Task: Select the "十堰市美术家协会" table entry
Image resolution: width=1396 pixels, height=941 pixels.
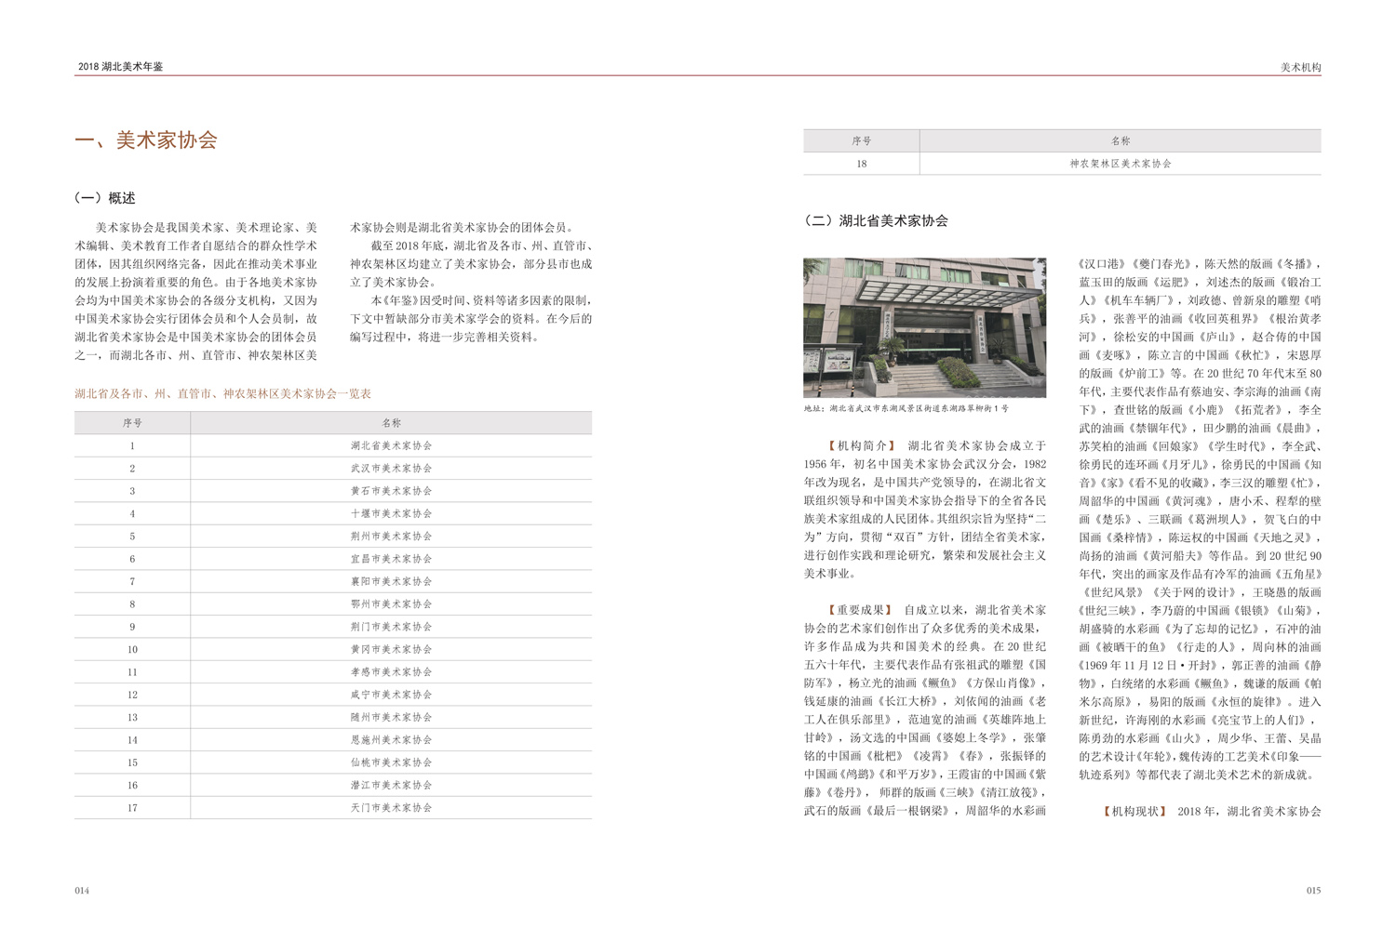Action: [x=392, y=513]
